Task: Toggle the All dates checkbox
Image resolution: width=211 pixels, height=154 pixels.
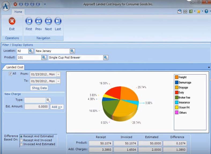Action: (10, 73)
